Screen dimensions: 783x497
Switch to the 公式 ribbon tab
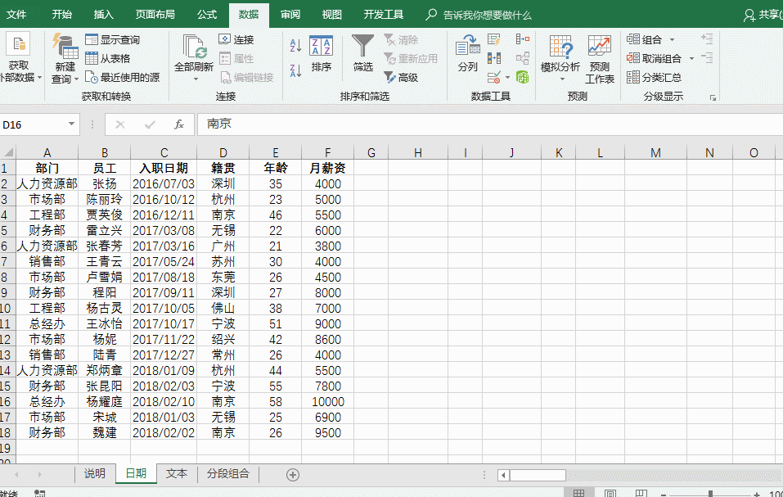[x=207, y=15]
